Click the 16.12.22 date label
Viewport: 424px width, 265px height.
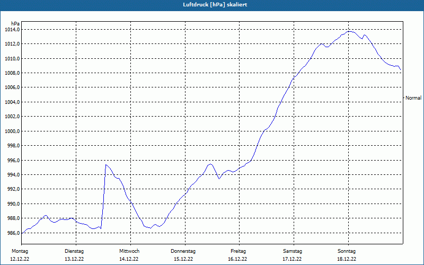pyautogui.click(x=237, y=259)
